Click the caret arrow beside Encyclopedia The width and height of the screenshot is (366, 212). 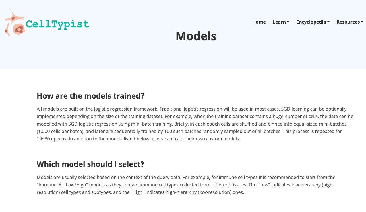click(328, 22)
